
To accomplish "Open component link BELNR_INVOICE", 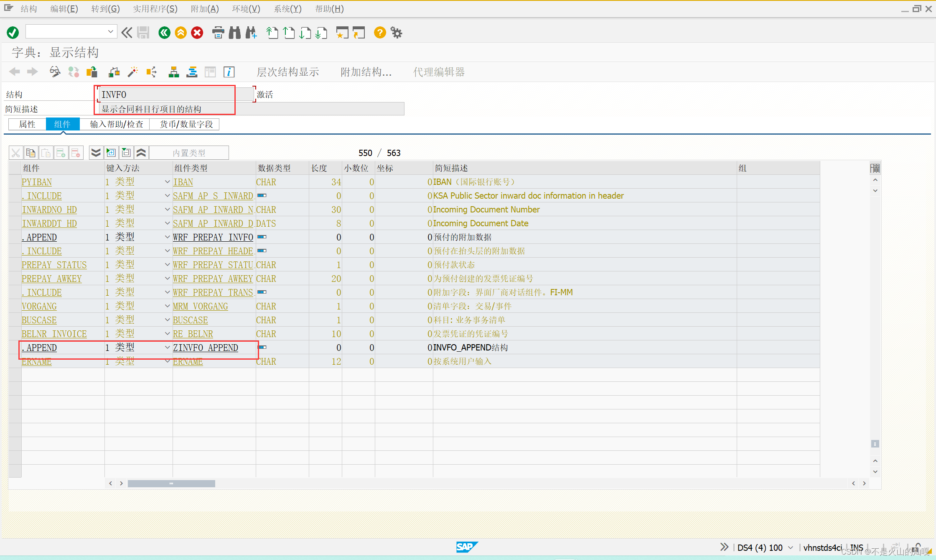I will click(x=54, y=334).
